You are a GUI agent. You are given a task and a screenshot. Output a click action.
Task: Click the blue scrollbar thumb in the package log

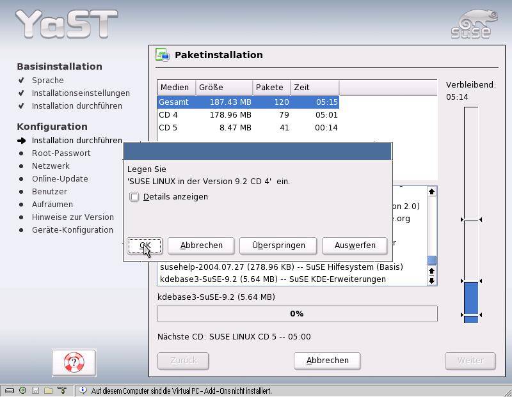coord(431,260)
